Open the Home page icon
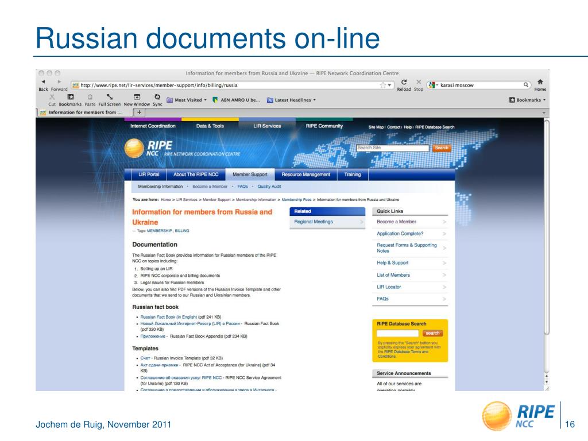Screen dimensions: 588x441 coord(540,82)
